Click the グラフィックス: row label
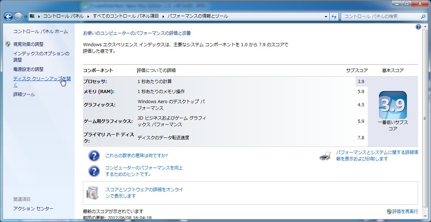 tap(99, 105)
